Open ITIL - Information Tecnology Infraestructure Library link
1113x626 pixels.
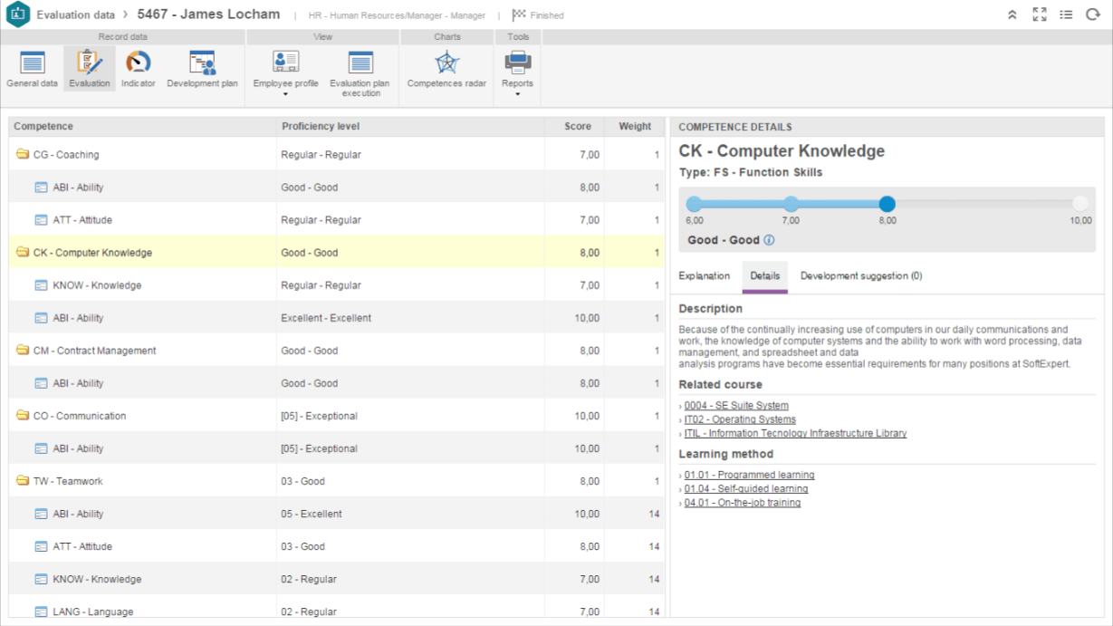795,433
